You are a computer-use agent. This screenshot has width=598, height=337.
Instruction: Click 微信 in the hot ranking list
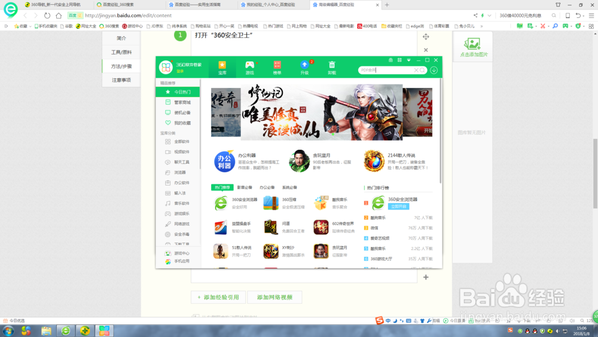(374, 228)
